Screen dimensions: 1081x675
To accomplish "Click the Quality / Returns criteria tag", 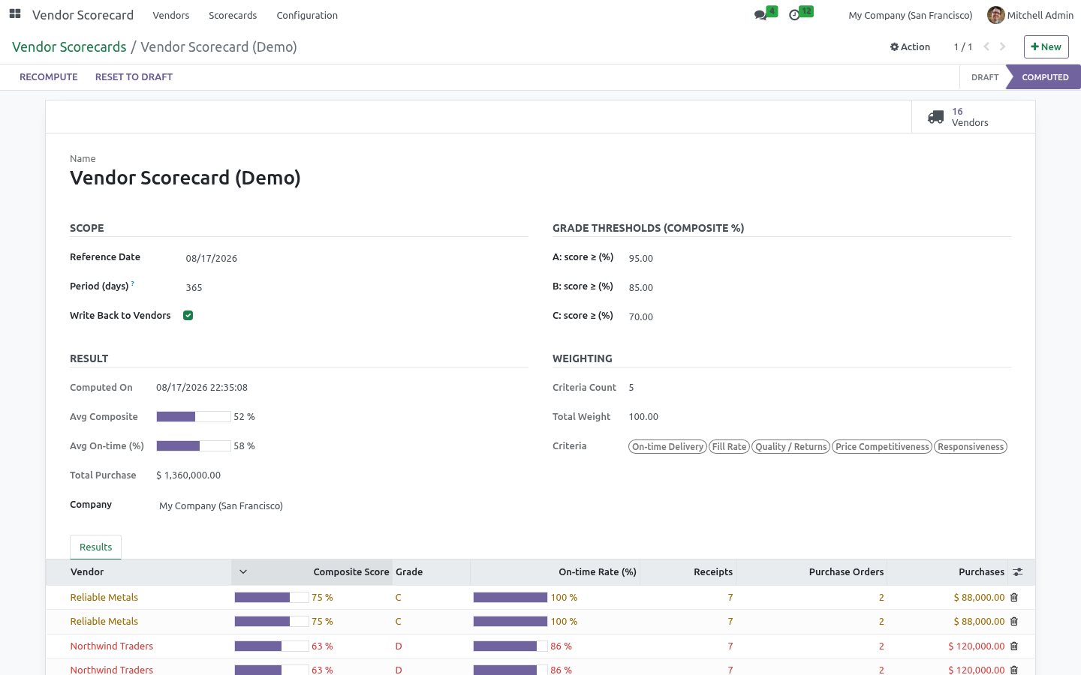I will [790, 447].
